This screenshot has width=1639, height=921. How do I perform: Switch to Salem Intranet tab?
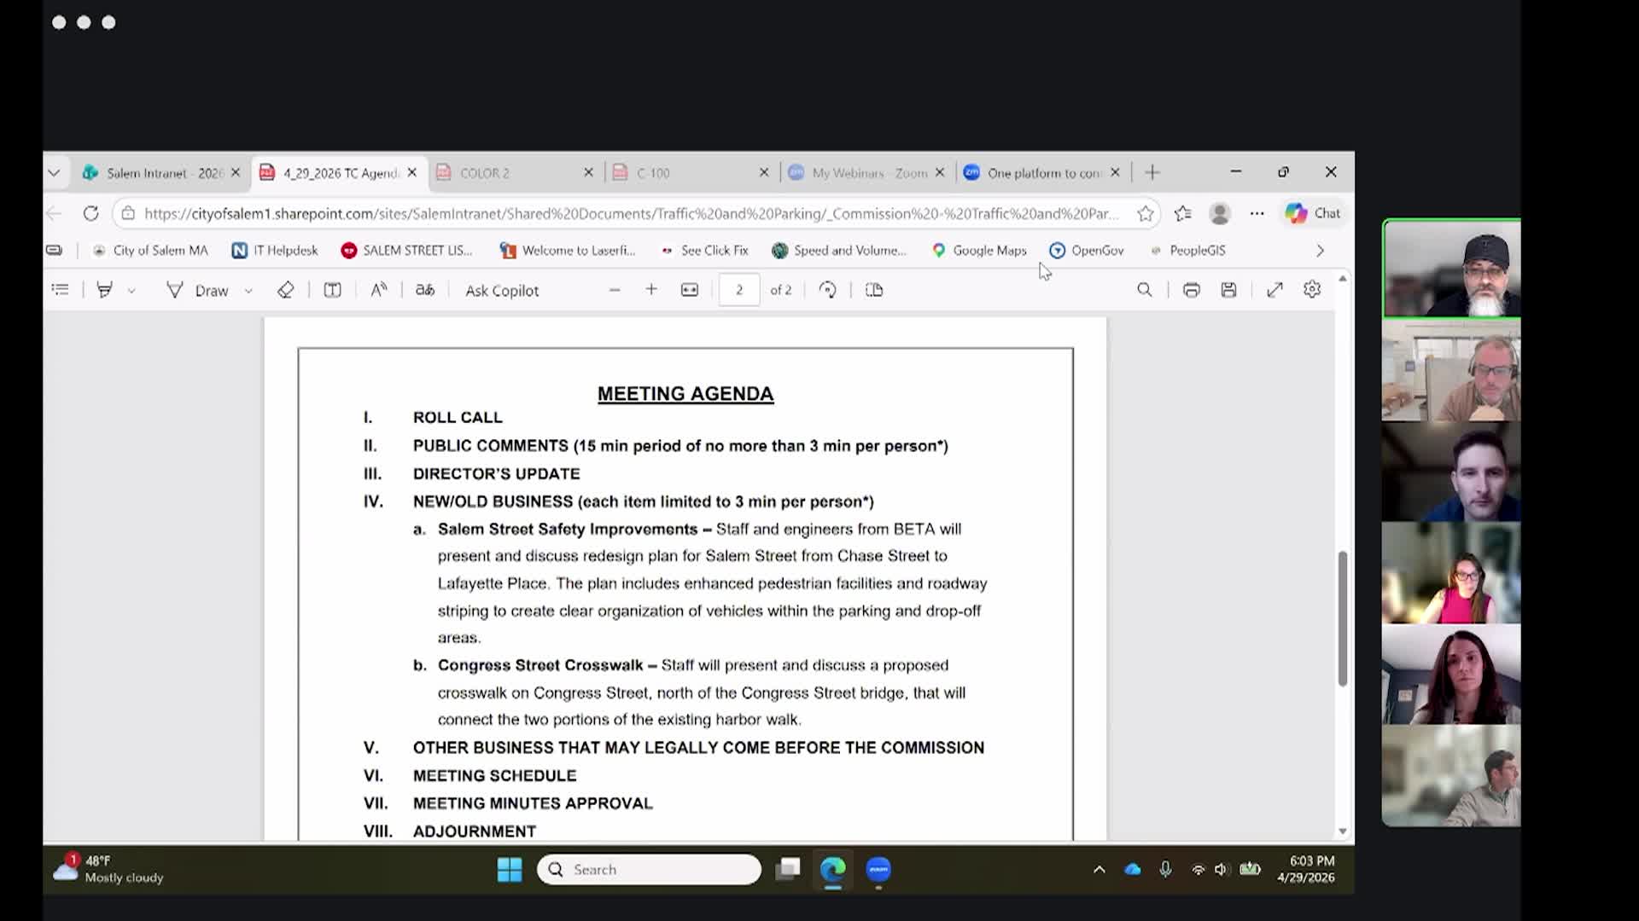click(152, 173)
